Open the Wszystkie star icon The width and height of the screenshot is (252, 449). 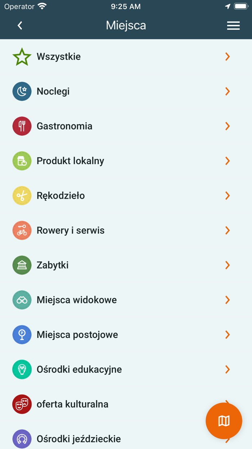pos(22,56)
